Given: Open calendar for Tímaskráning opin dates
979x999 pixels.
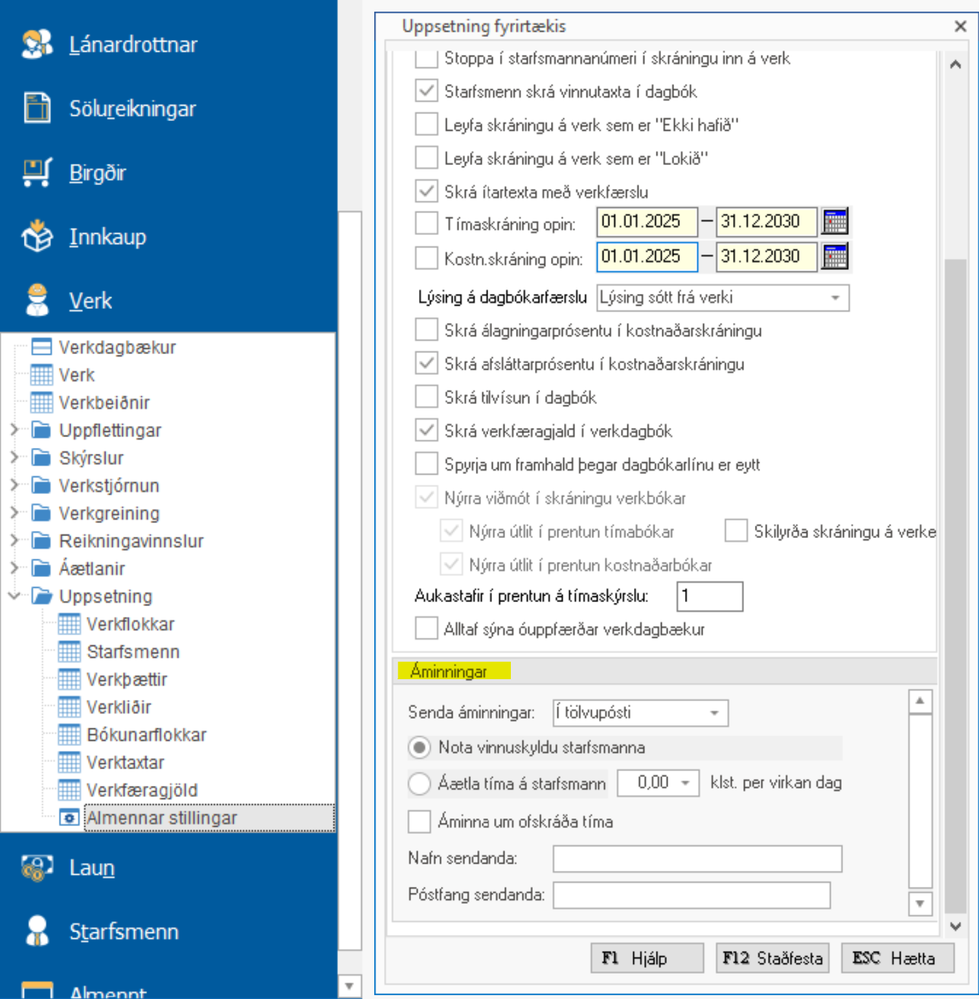Looking at the screenshot, I should pos(835,221).
